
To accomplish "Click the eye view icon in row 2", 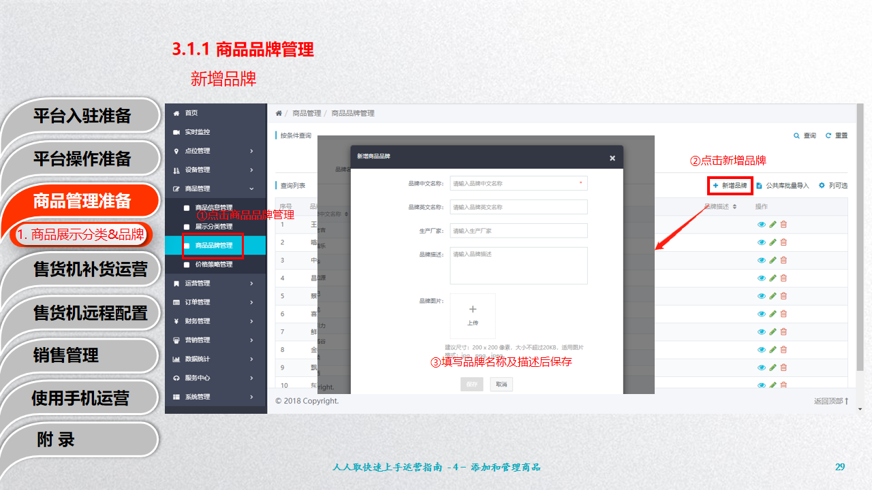I will (x=762, y=242).
